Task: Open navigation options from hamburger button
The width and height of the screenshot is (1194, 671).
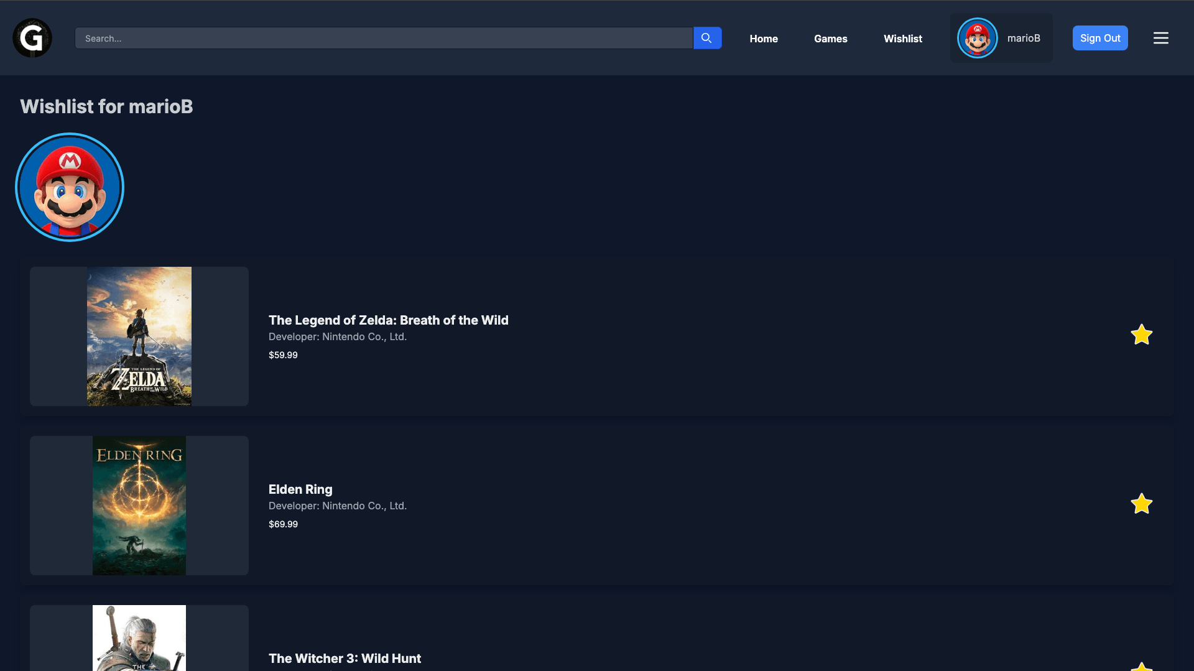Action: 1160,38
